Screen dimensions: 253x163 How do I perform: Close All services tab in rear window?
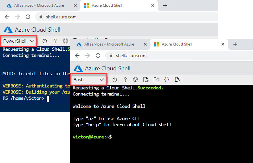coord(75,5)
